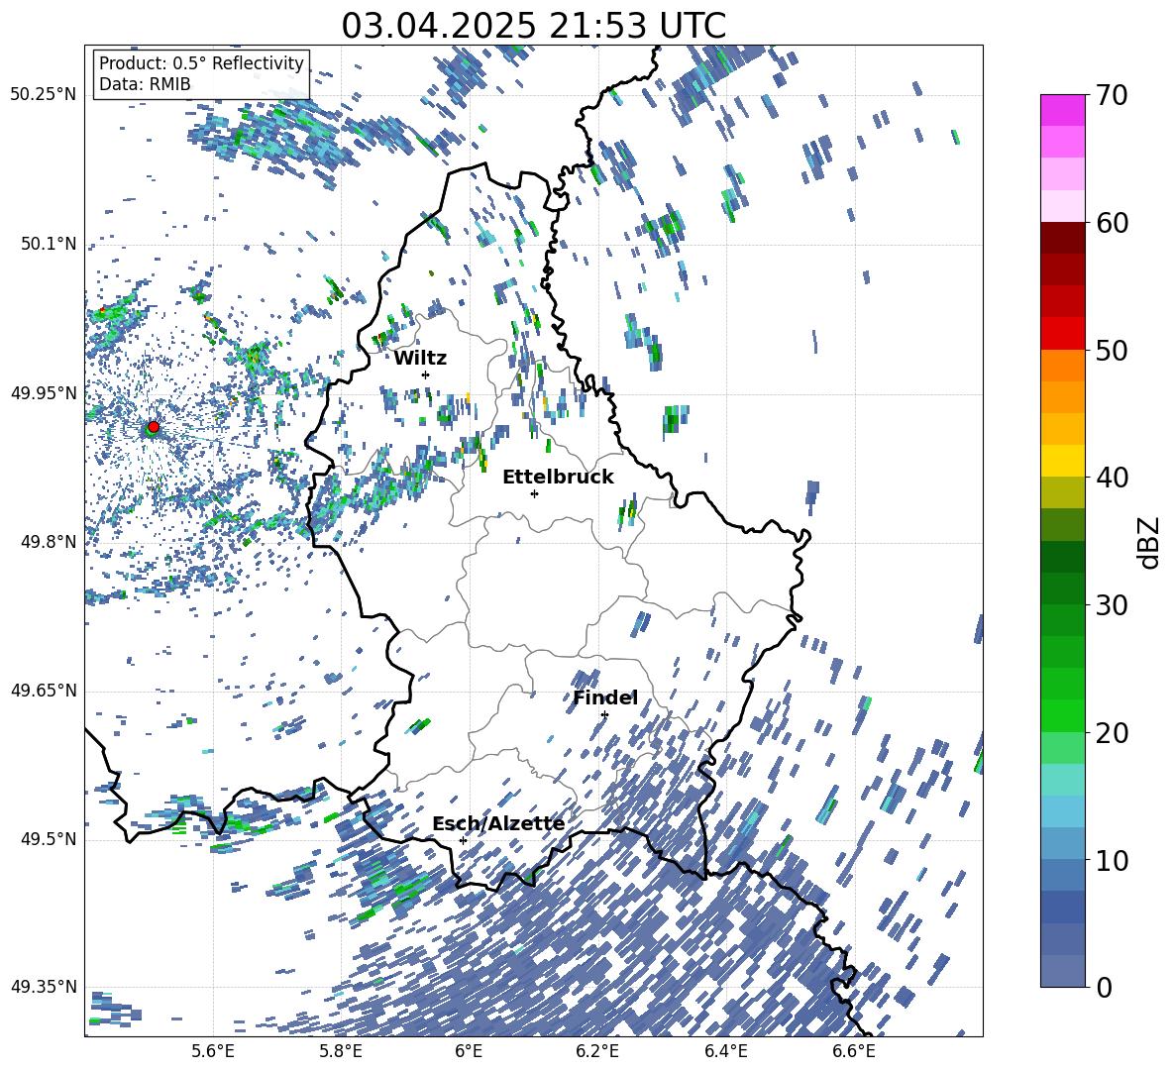Viewport: 1173px width, 1071px height.
Task: Select the Findel label
Action: pyautogui.click(x=605, y=697)
